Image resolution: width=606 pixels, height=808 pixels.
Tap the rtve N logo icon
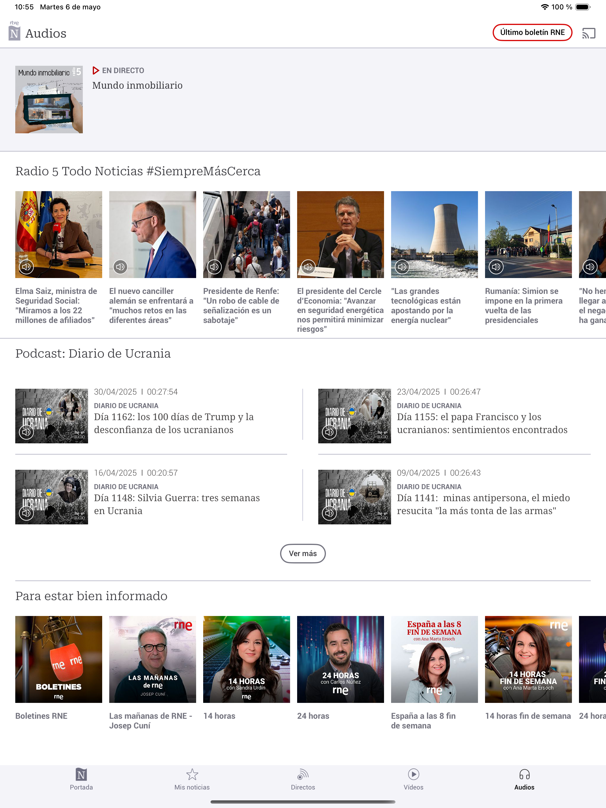tap(14, 31)
